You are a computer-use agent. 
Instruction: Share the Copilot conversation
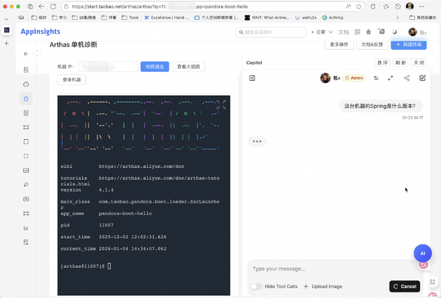coord(407,78)
